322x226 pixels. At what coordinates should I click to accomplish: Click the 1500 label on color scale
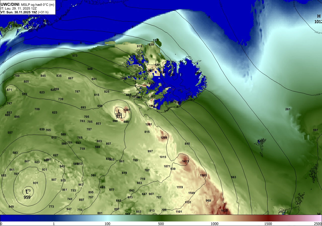click(x=268, y=224)
